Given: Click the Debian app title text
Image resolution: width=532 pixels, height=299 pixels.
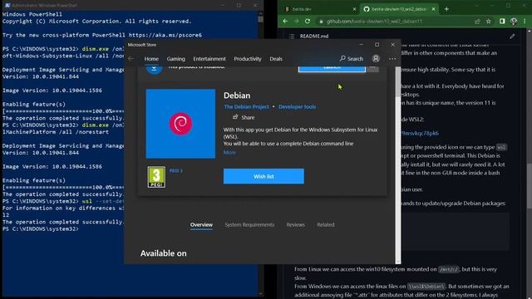Looking at the screenshot, I should tap(237, 96).
